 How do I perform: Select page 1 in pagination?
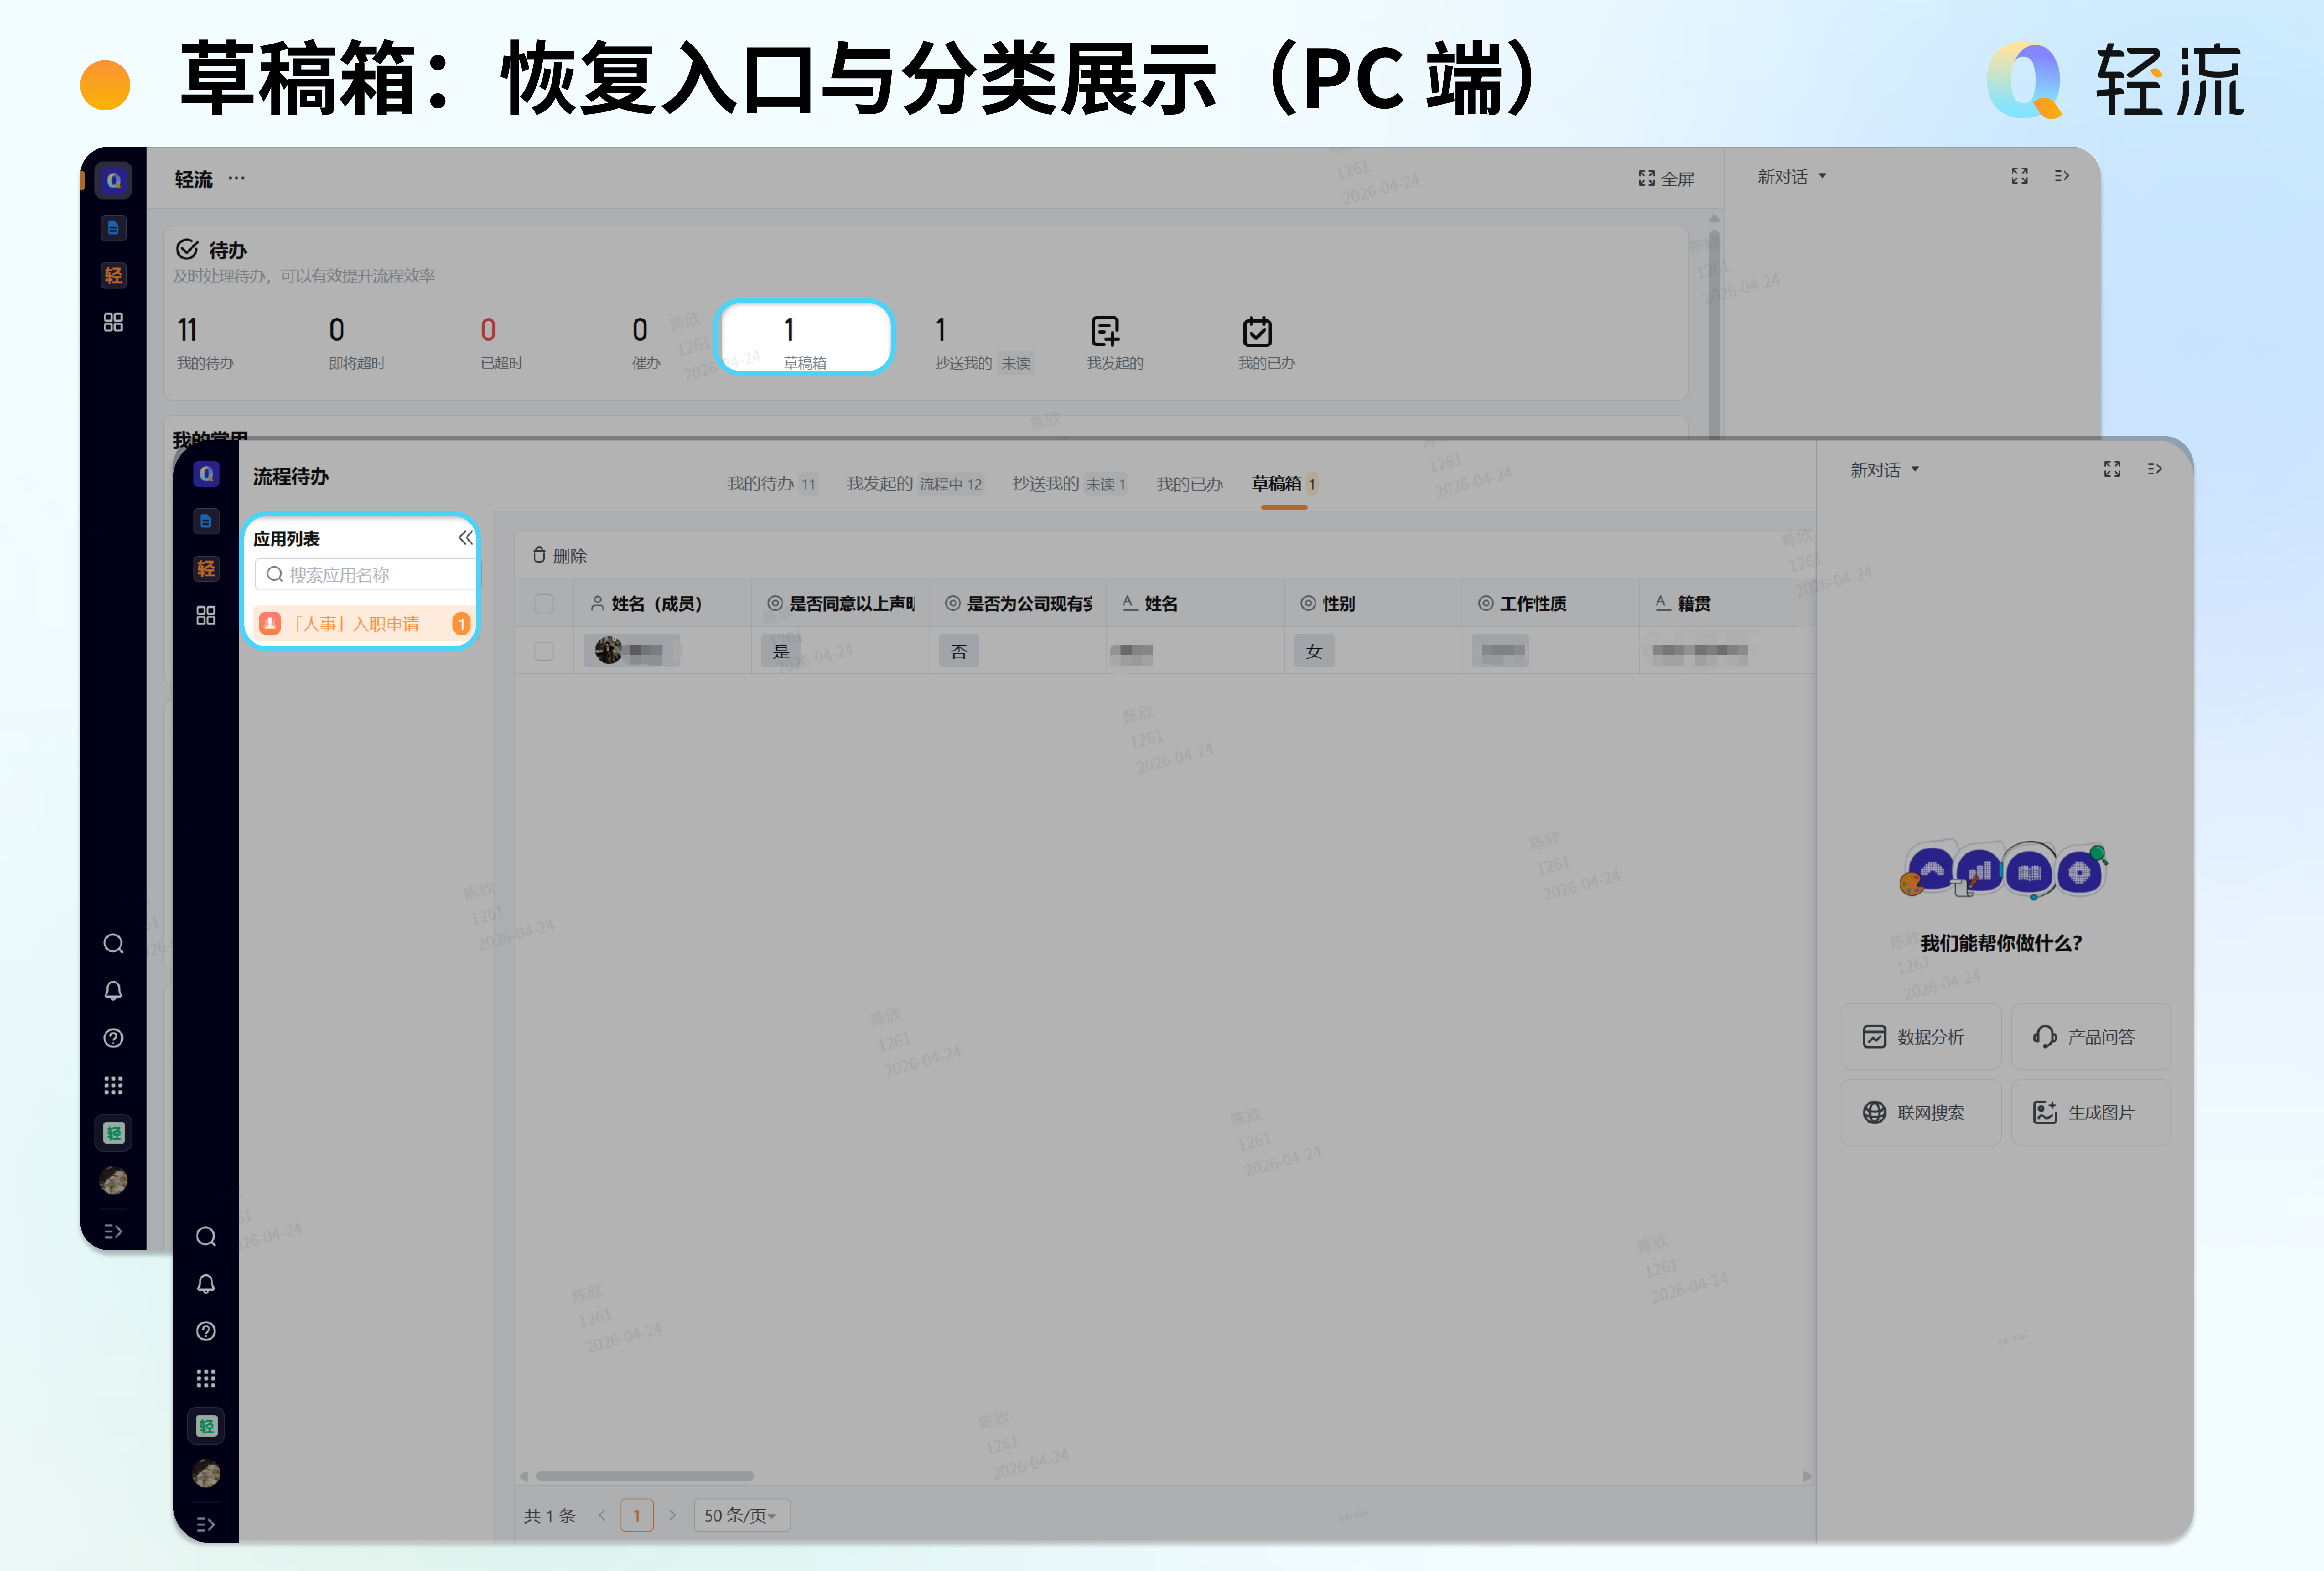pyautogui.click(x=637, y=1515)
